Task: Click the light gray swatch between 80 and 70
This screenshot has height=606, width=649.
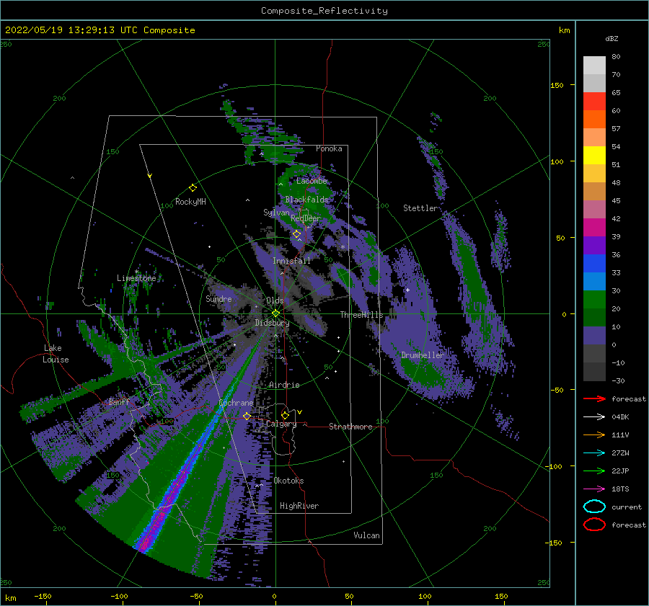Action: pyautogui.click(x=594, y=66)
